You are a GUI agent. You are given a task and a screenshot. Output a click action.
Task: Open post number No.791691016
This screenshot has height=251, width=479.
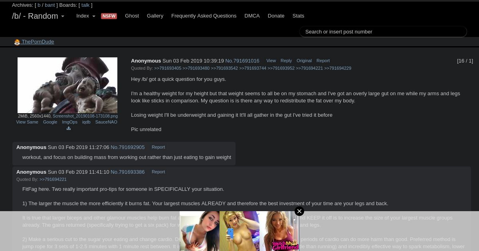click(x=242, y=61)
